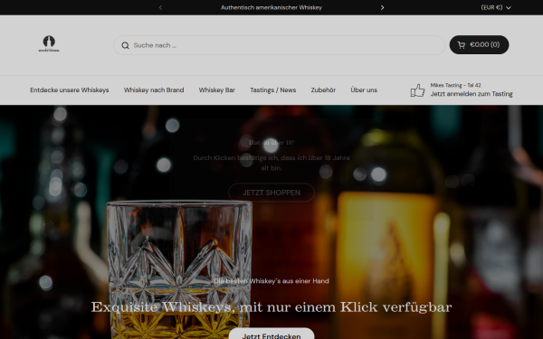Click the 'Exquisite Whiskeys' hero headline

point(271,307)
